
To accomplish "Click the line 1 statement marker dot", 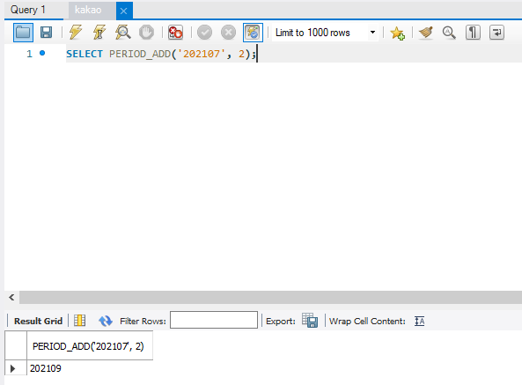I will pos(42,53).
